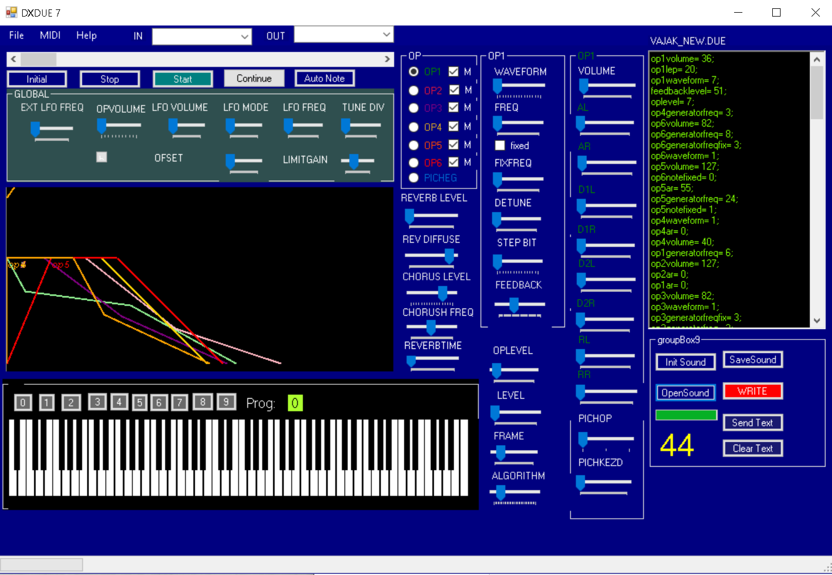Click the TUNE DIV slider
This screenshot has width=832, height=575.
[x=361, y=128]
